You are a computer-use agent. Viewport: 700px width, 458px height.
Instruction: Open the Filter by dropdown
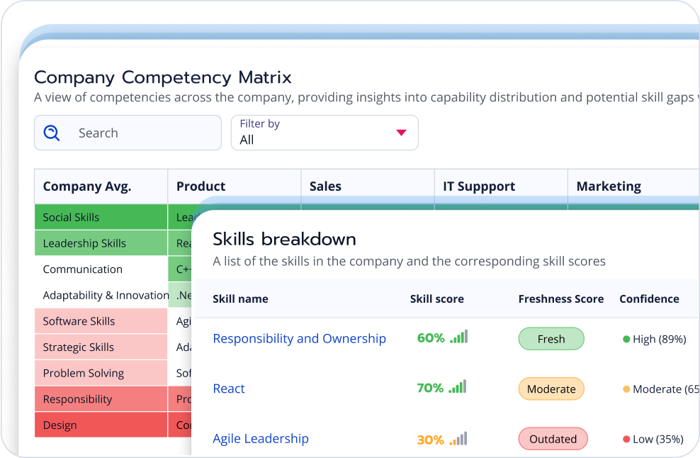tap(324, 133)
